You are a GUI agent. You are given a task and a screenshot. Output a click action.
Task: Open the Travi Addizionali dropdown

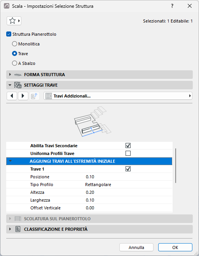118,96
